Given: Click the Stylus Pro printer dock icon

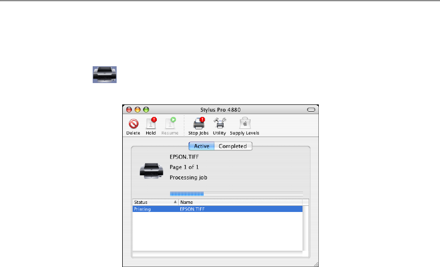Looking at the screenshot, I should click(105, 75).
